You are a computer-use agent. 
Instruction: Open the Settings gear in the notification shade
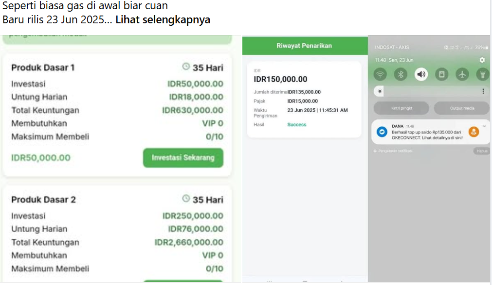pyautogui.click(x=482, y=60)
